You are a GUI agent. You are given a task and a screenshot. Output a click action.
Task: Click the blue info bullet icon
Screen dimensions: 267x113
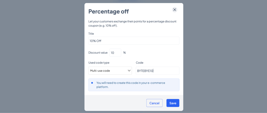pos(92,83)
